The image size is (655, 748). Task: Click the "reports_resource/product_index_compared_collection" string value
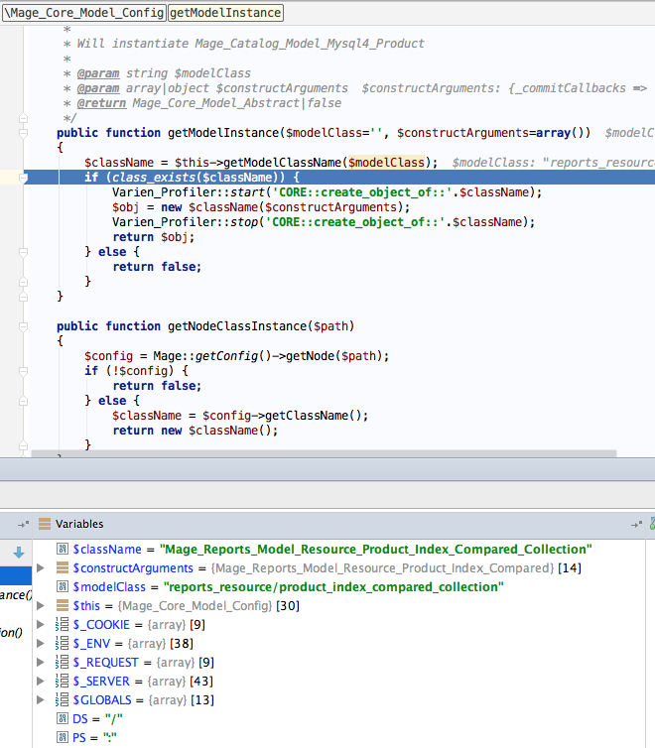pos(333,586)
